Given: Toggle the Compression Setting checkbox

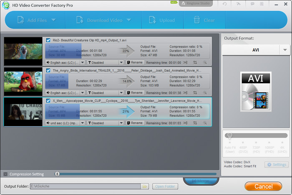Looking at the screenshot, I should pyautogui.click(x=5, y=174).
